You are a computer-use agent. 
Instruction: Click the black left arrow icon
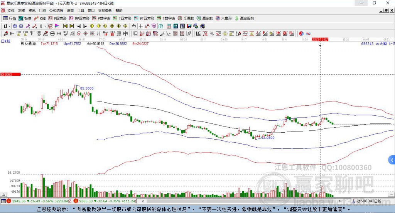coord(79,26)
